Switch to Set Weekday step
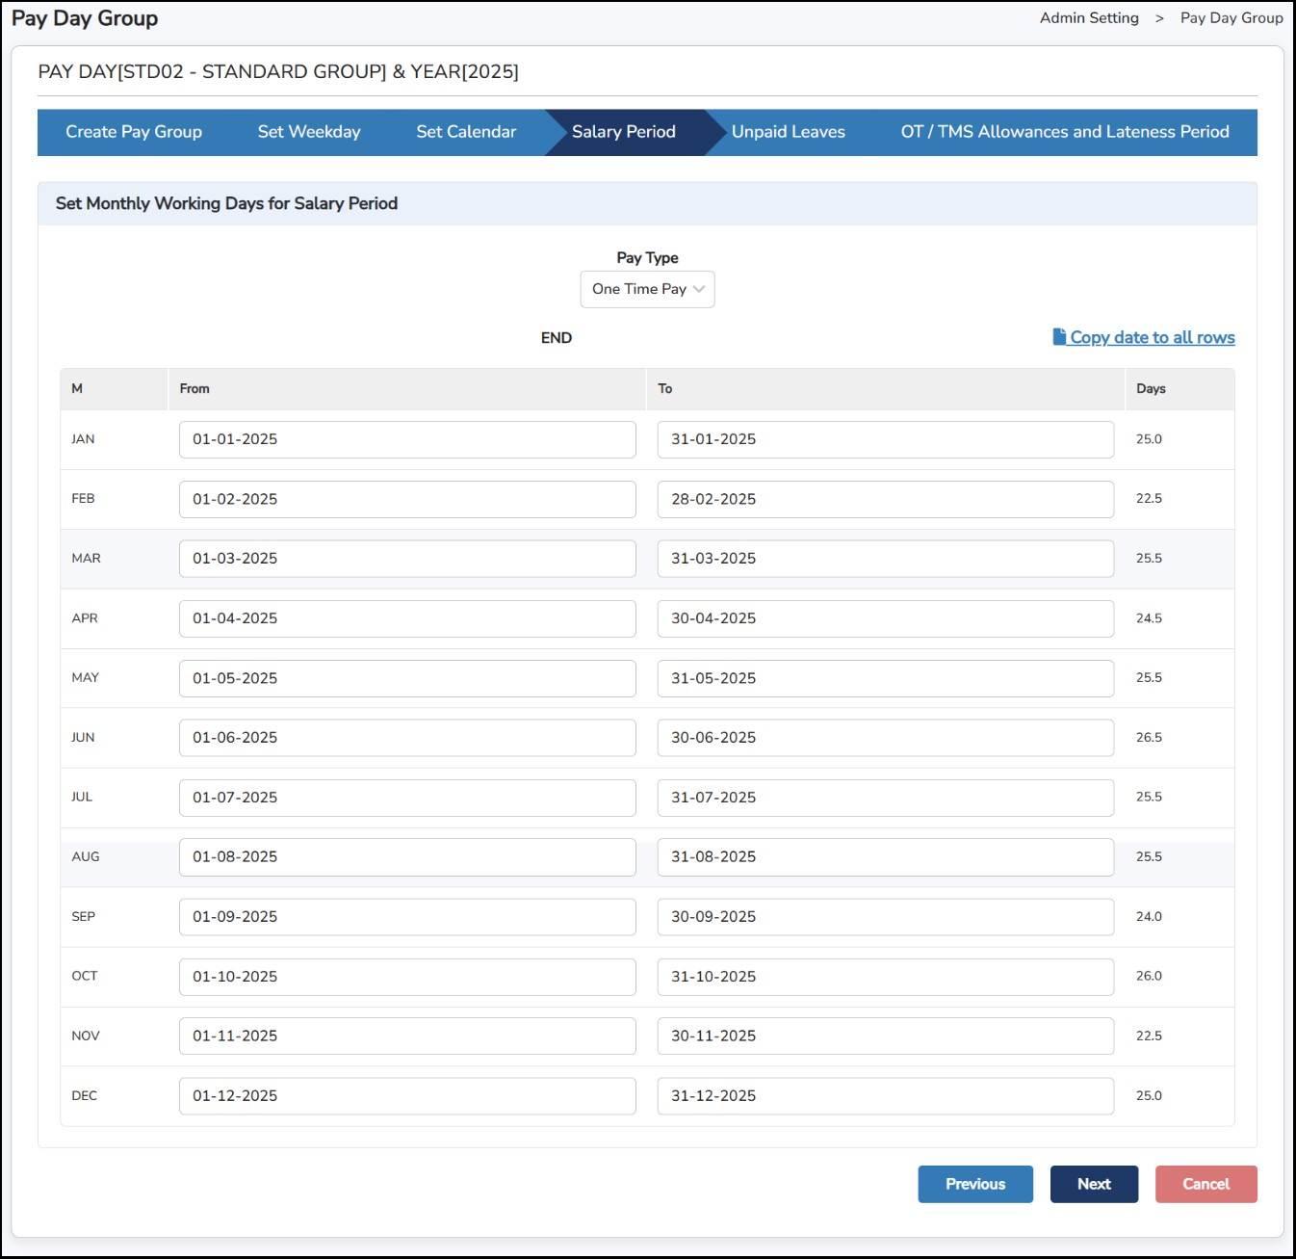1296x1259 pixels. pos(309,132)
